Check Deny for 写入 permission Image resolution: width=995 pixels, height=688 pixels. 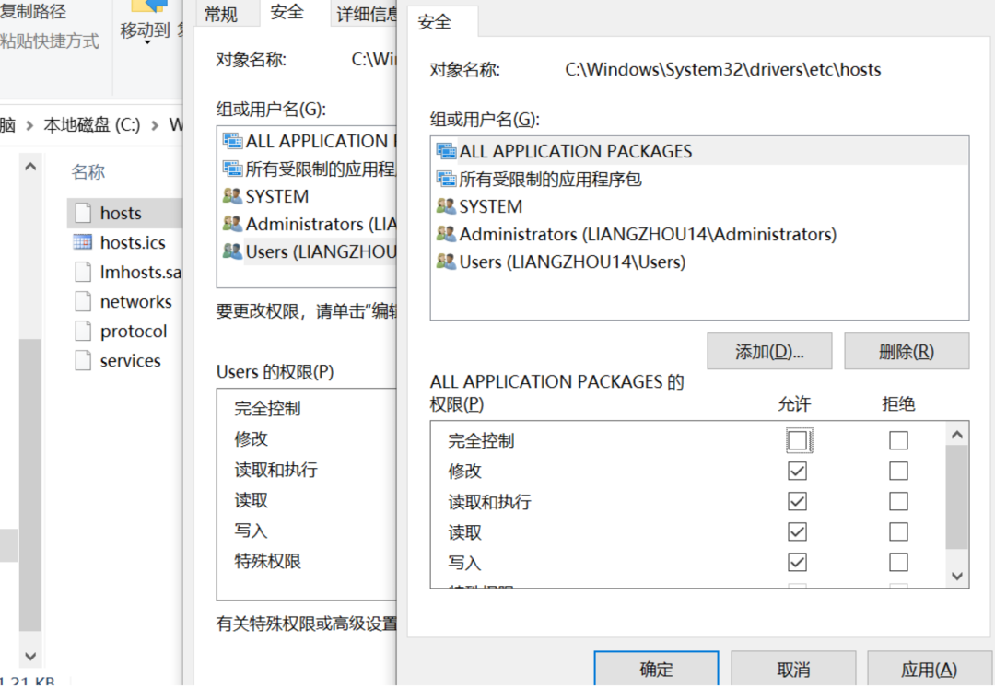coord(898,562)
